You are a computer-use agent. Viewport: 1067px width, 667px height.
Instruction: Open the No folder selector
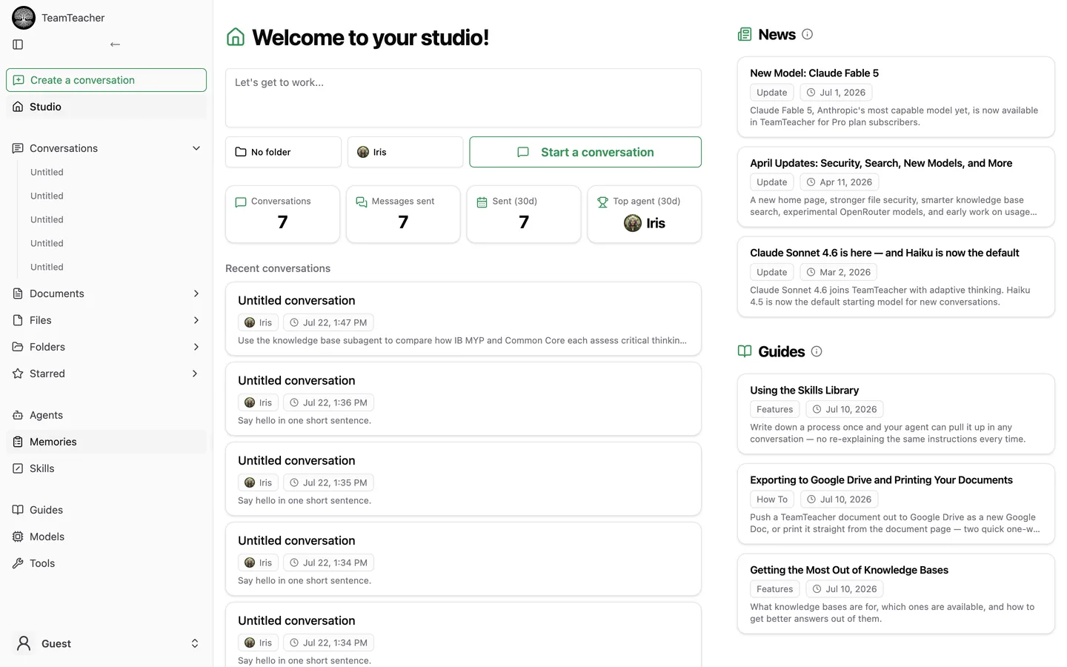283,152
